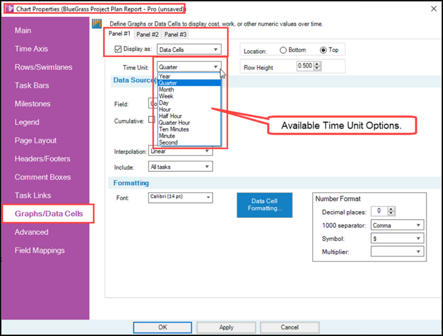
Task: Open the Legend settings page
Action: coord(27,122)
